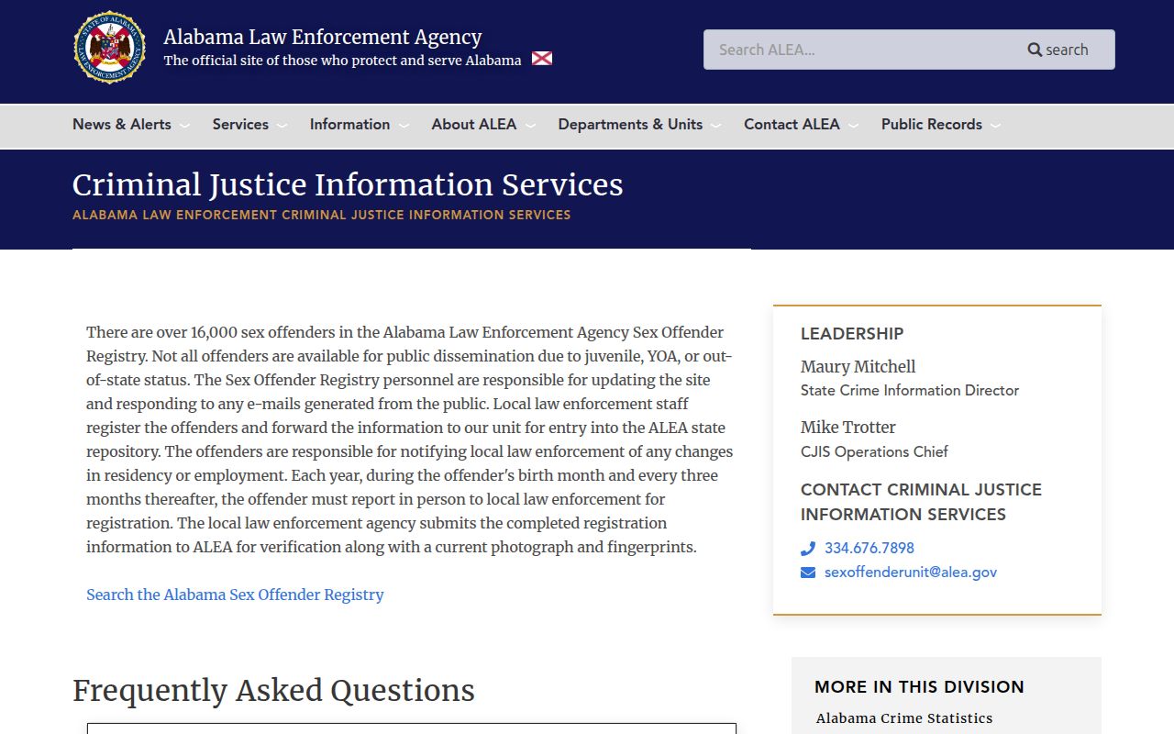
Task: Open Search the Alabama Sex Offender Registry link
Action: click(x=235, y=595)
